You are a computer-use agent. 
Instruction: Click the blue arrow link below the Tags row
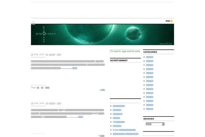tap(102, 90)
